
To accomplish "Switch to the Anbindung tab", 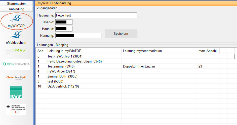I will [x=16, y=9].
